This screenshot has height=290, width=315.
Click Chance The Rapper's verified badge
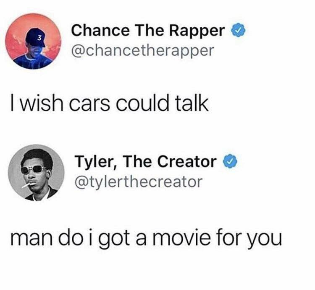(239, 30)
